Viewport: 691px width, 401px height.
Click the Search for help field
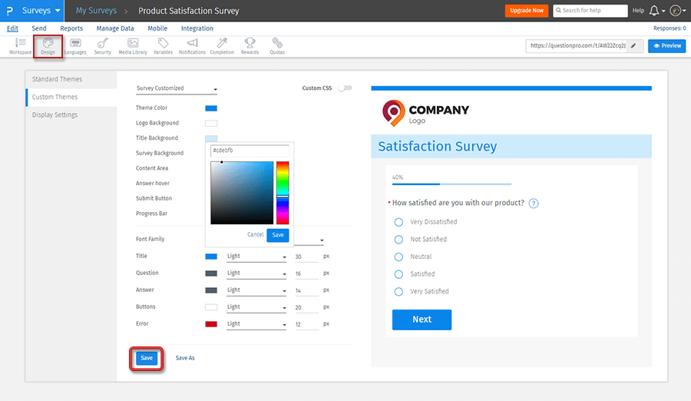click(590, 11)
